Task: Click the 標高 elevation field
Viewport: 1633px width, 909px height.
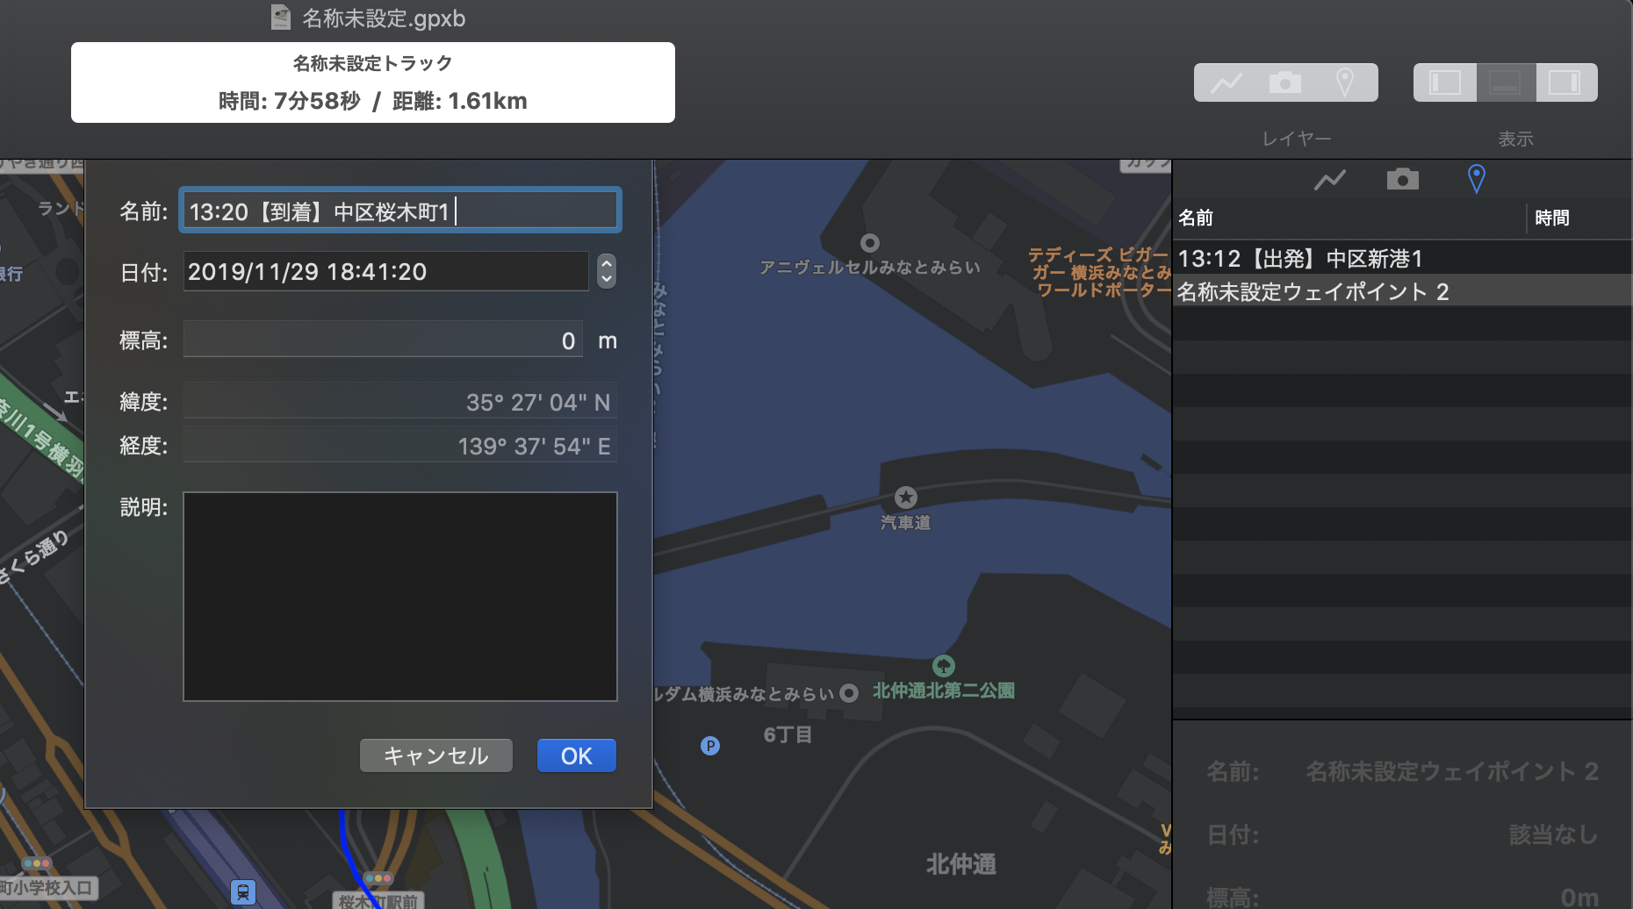Action: 383,340
